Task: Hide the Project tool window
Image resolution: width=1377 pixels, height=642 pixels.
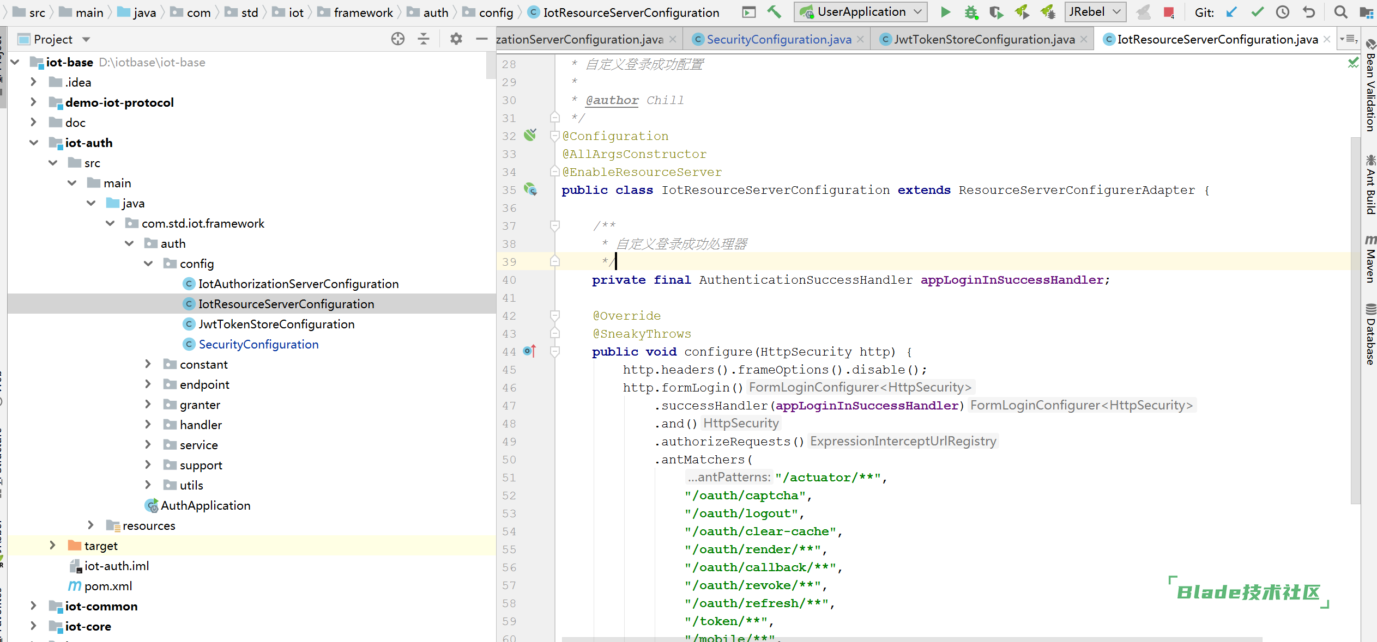Action: [x=482, y=39]
